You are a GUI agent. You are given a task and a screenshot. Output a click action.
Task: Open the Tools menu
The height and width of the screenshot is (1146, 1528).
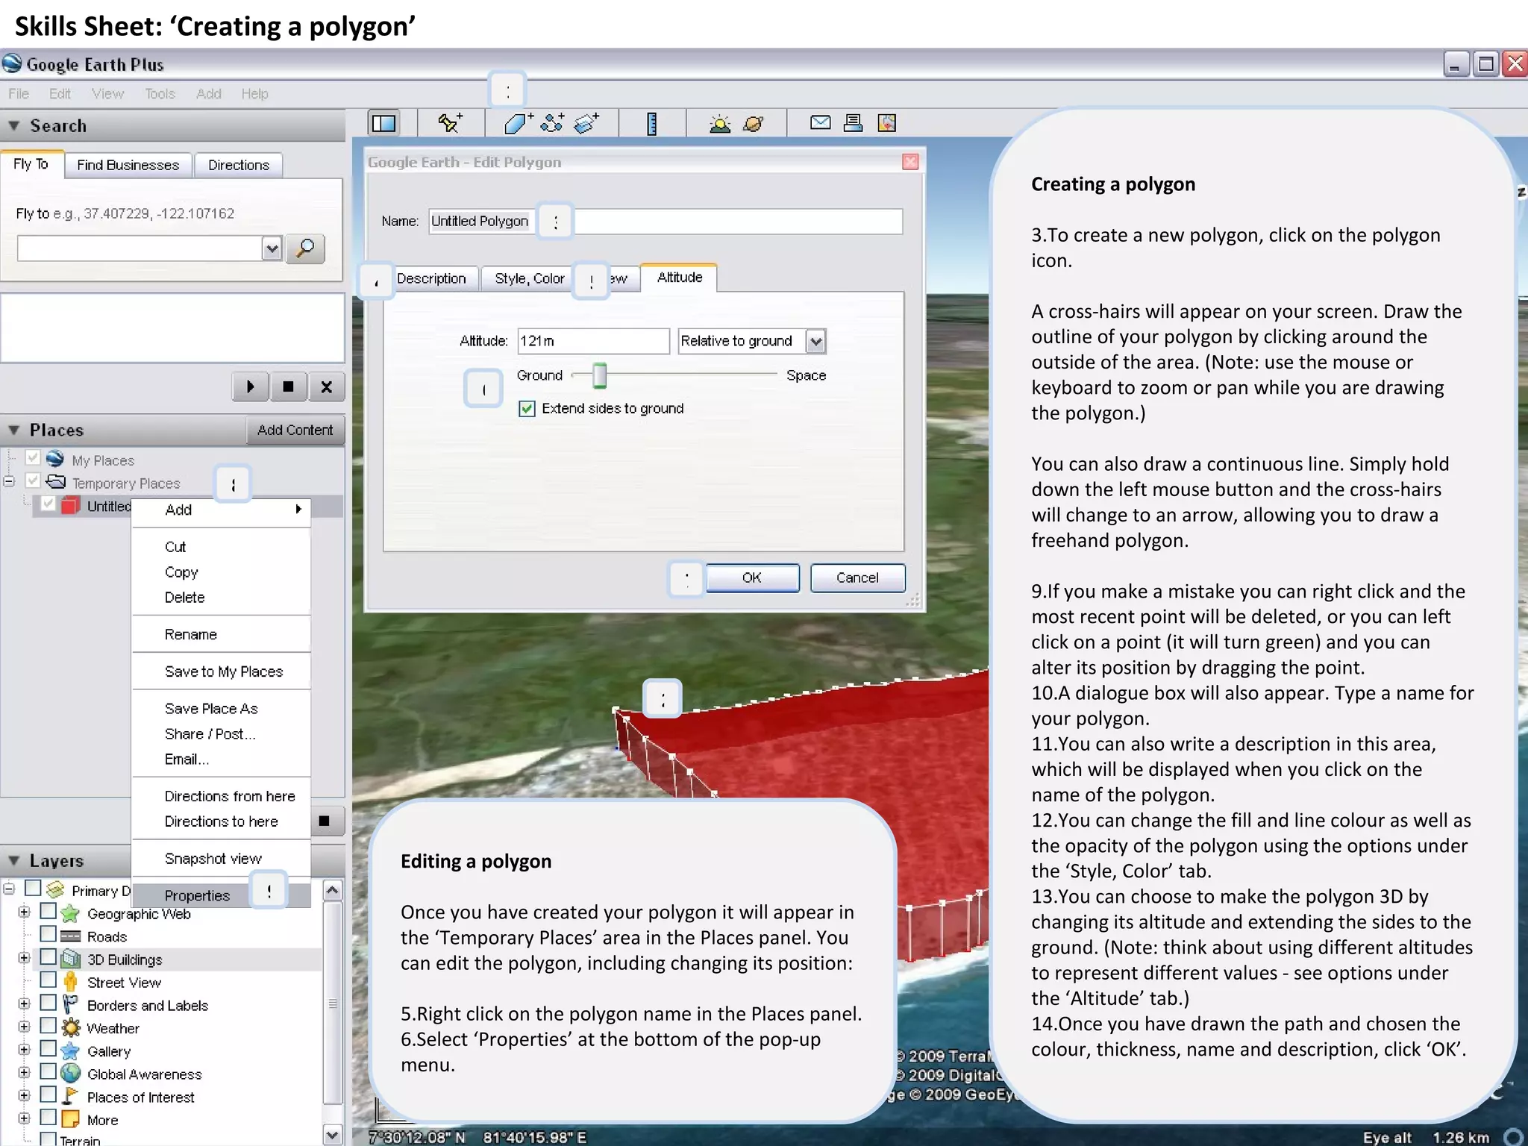(x=160, y=94)
